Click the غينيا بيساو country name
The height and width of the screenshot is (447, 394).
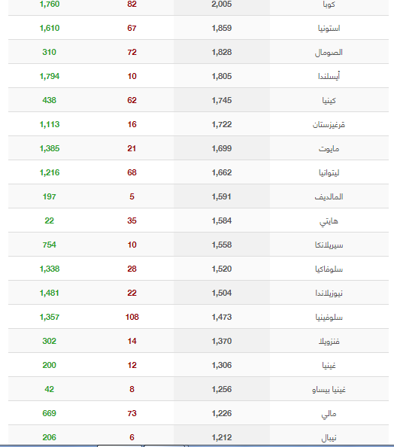pos(329,390)
